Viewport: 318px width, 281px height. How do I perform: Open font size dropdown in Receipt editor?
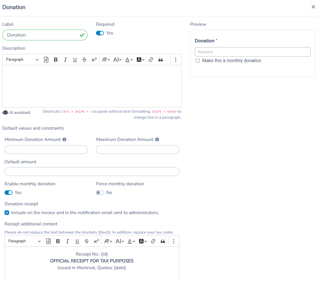click(x=120, y=241)
